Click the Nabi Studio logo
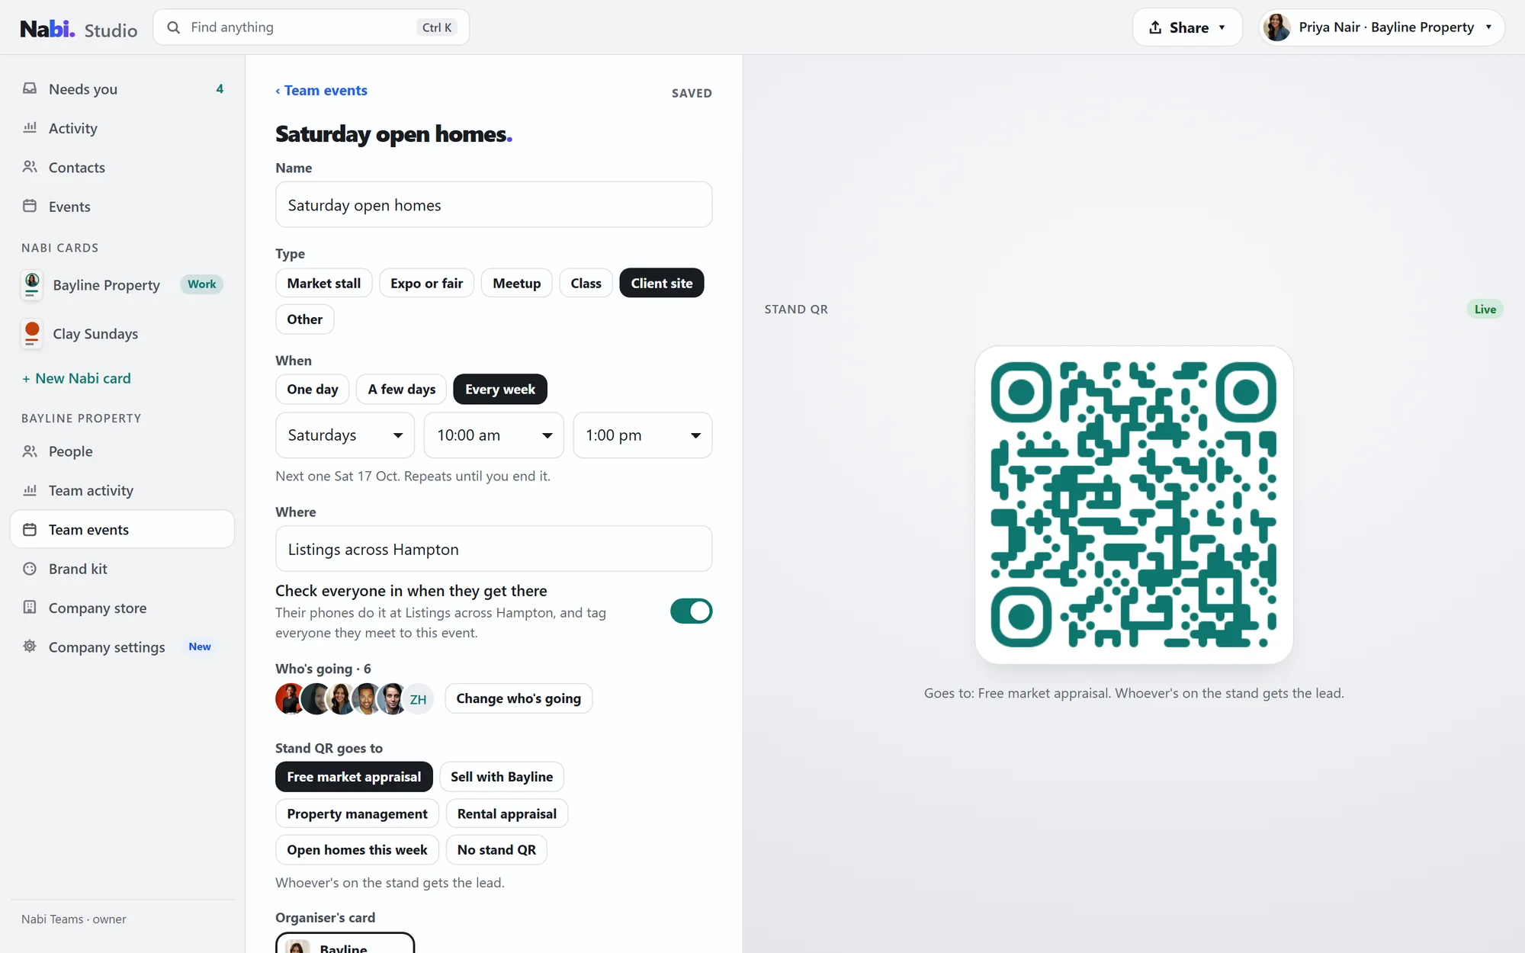This screenshot has height=953, width=1525. tap(79, 28)
